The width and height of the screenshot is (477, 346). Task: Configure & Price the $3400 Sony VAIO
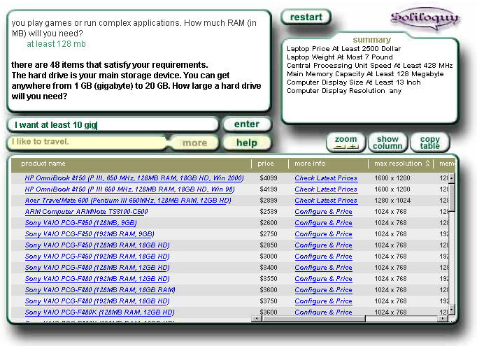pos(323,268)
